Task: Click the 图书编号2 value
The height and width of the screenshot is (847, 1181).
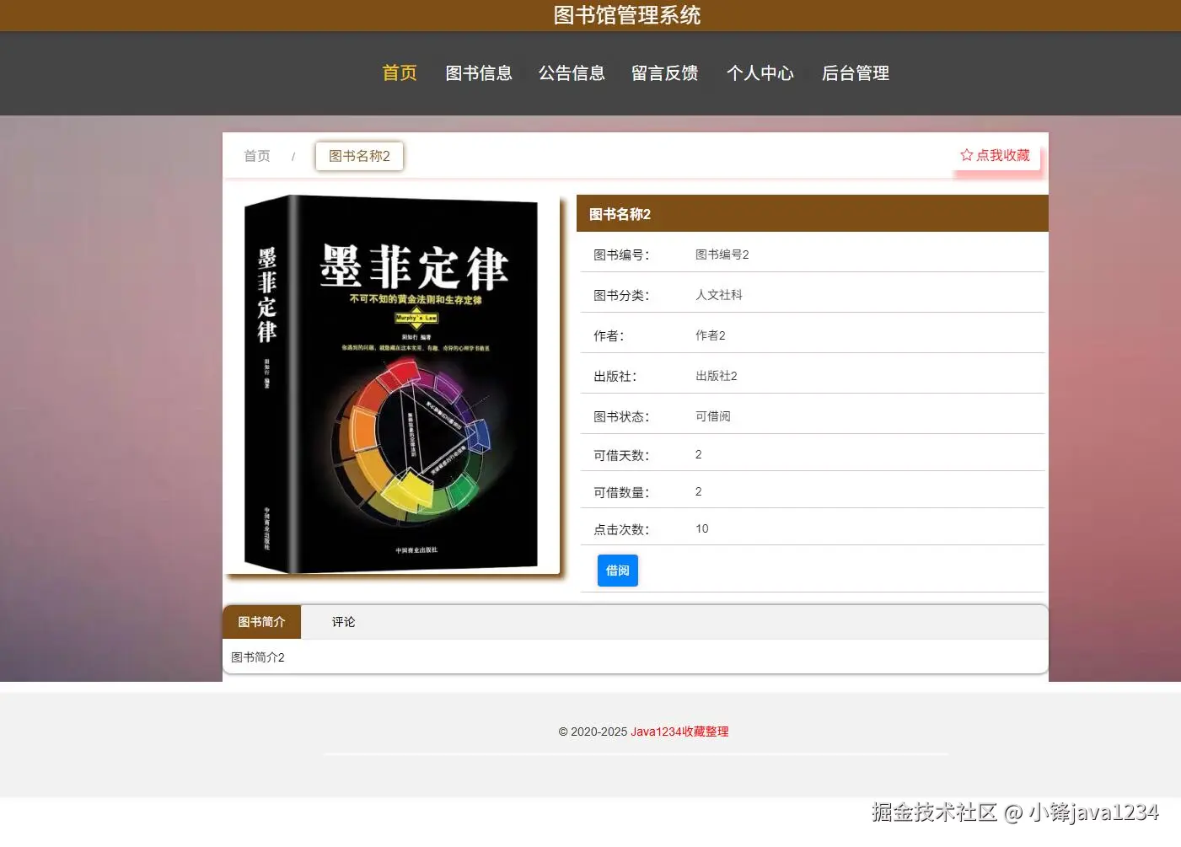Action: click(722, 255)
